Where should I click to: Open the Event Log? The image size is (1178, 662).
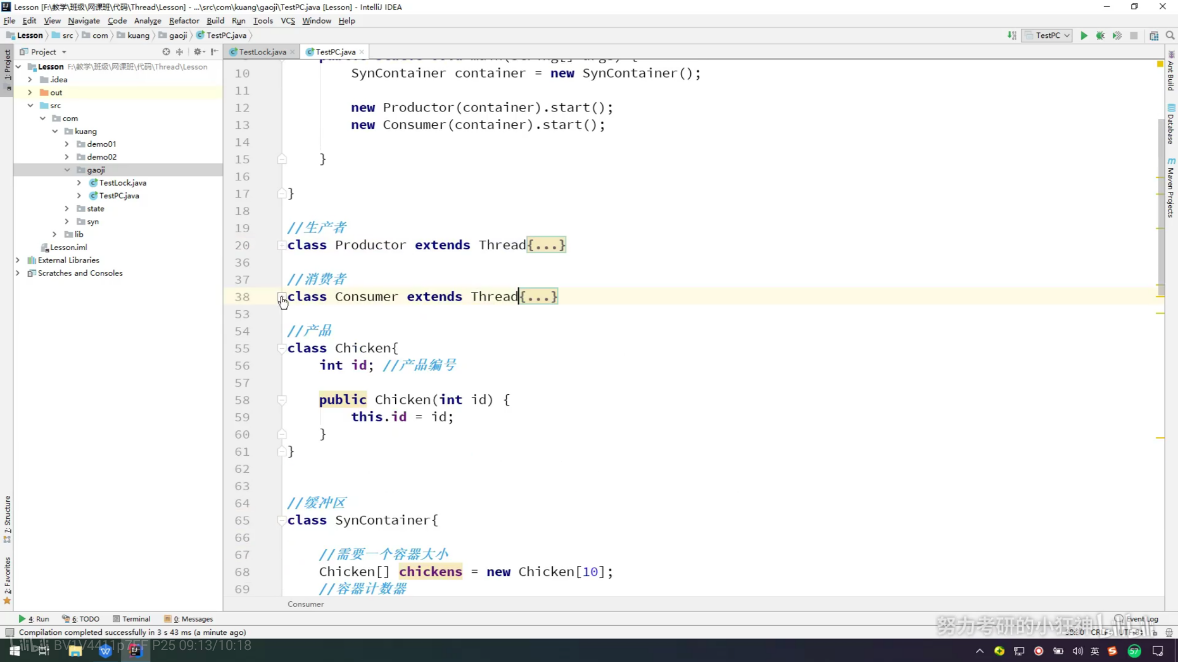(1137, 619)
